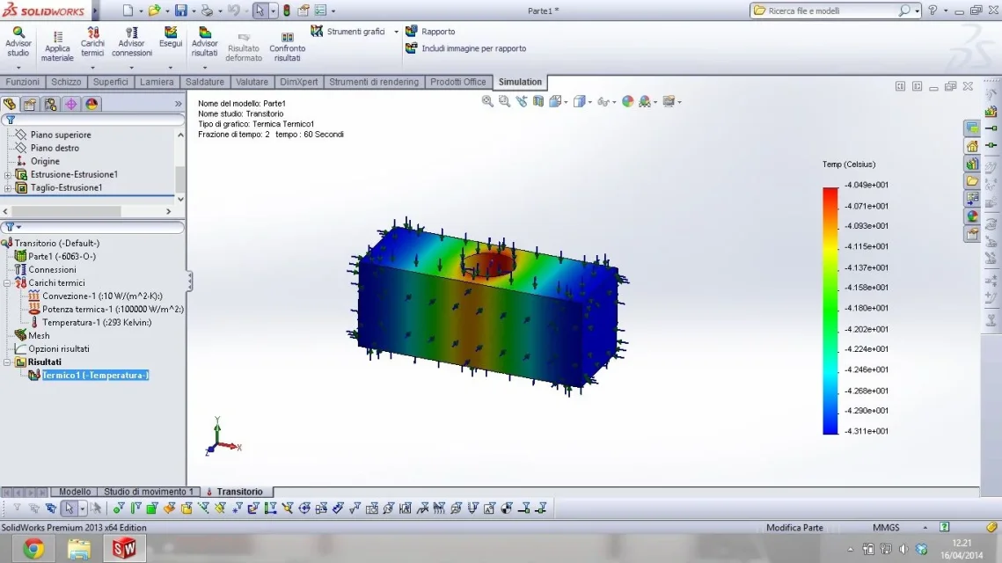Click the temperature color legend bar
Image resolution: width=1002 pixels, height=563 pixels.
[830, 311]
